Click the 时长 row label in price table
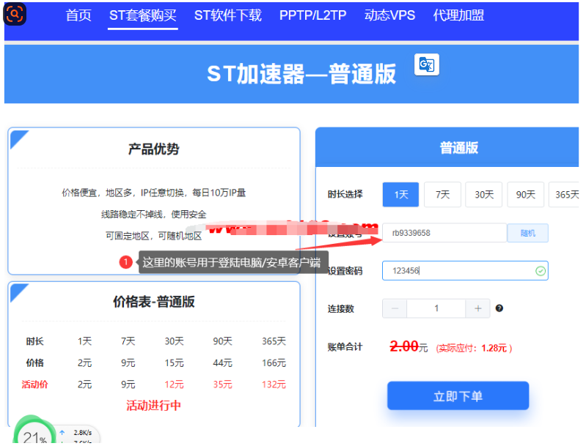The height and width of the screenshot is (446, 586). (34, 341)
